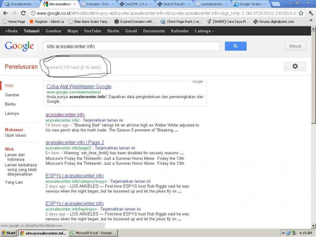Open the Expired Domains bookmark
The image size is (316, 237).
135,22
